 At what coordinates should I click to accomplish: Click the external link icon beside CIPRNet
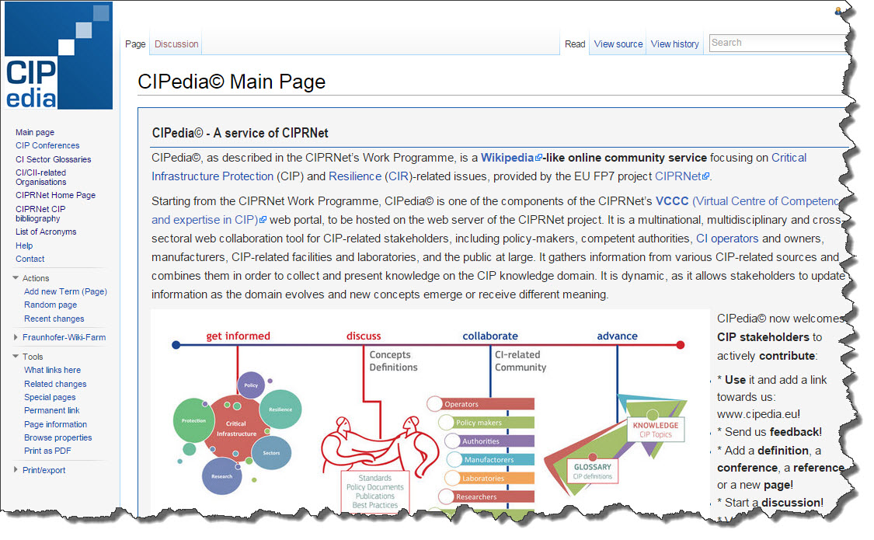(x=706, y=177)
